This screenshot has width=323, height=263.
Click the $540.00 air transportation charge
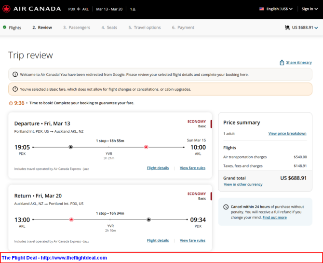[x=300, y=157]
